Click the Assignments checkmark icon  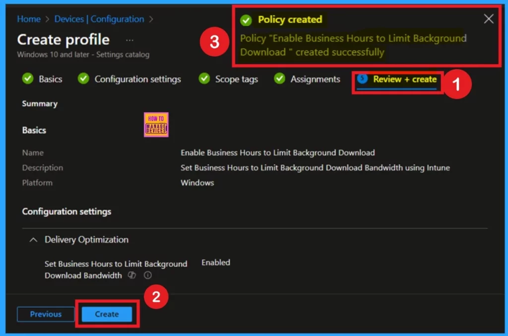tap(279, 78)
